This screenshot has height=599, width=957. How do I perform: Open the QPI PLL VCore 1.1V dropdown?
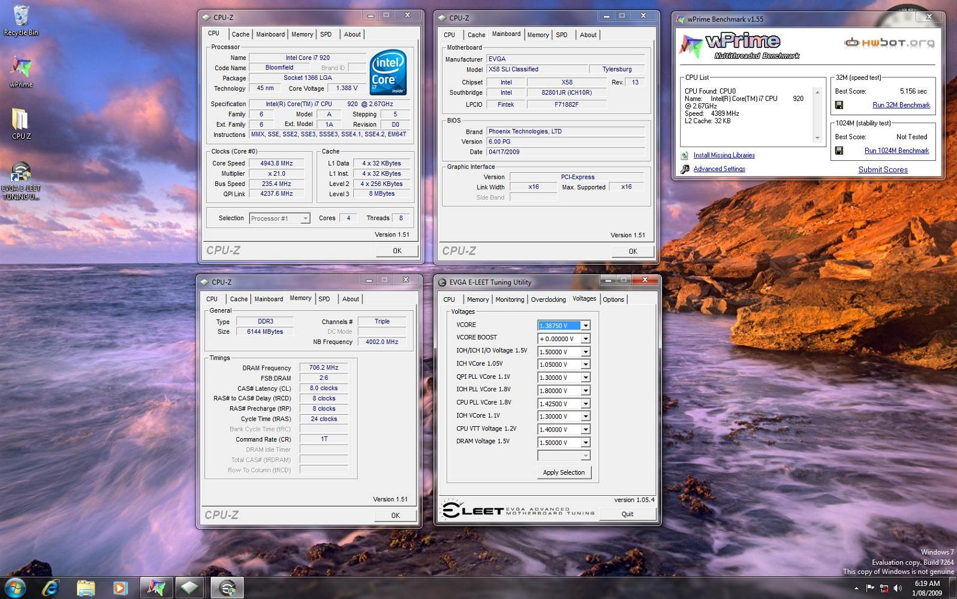point(585,378)
